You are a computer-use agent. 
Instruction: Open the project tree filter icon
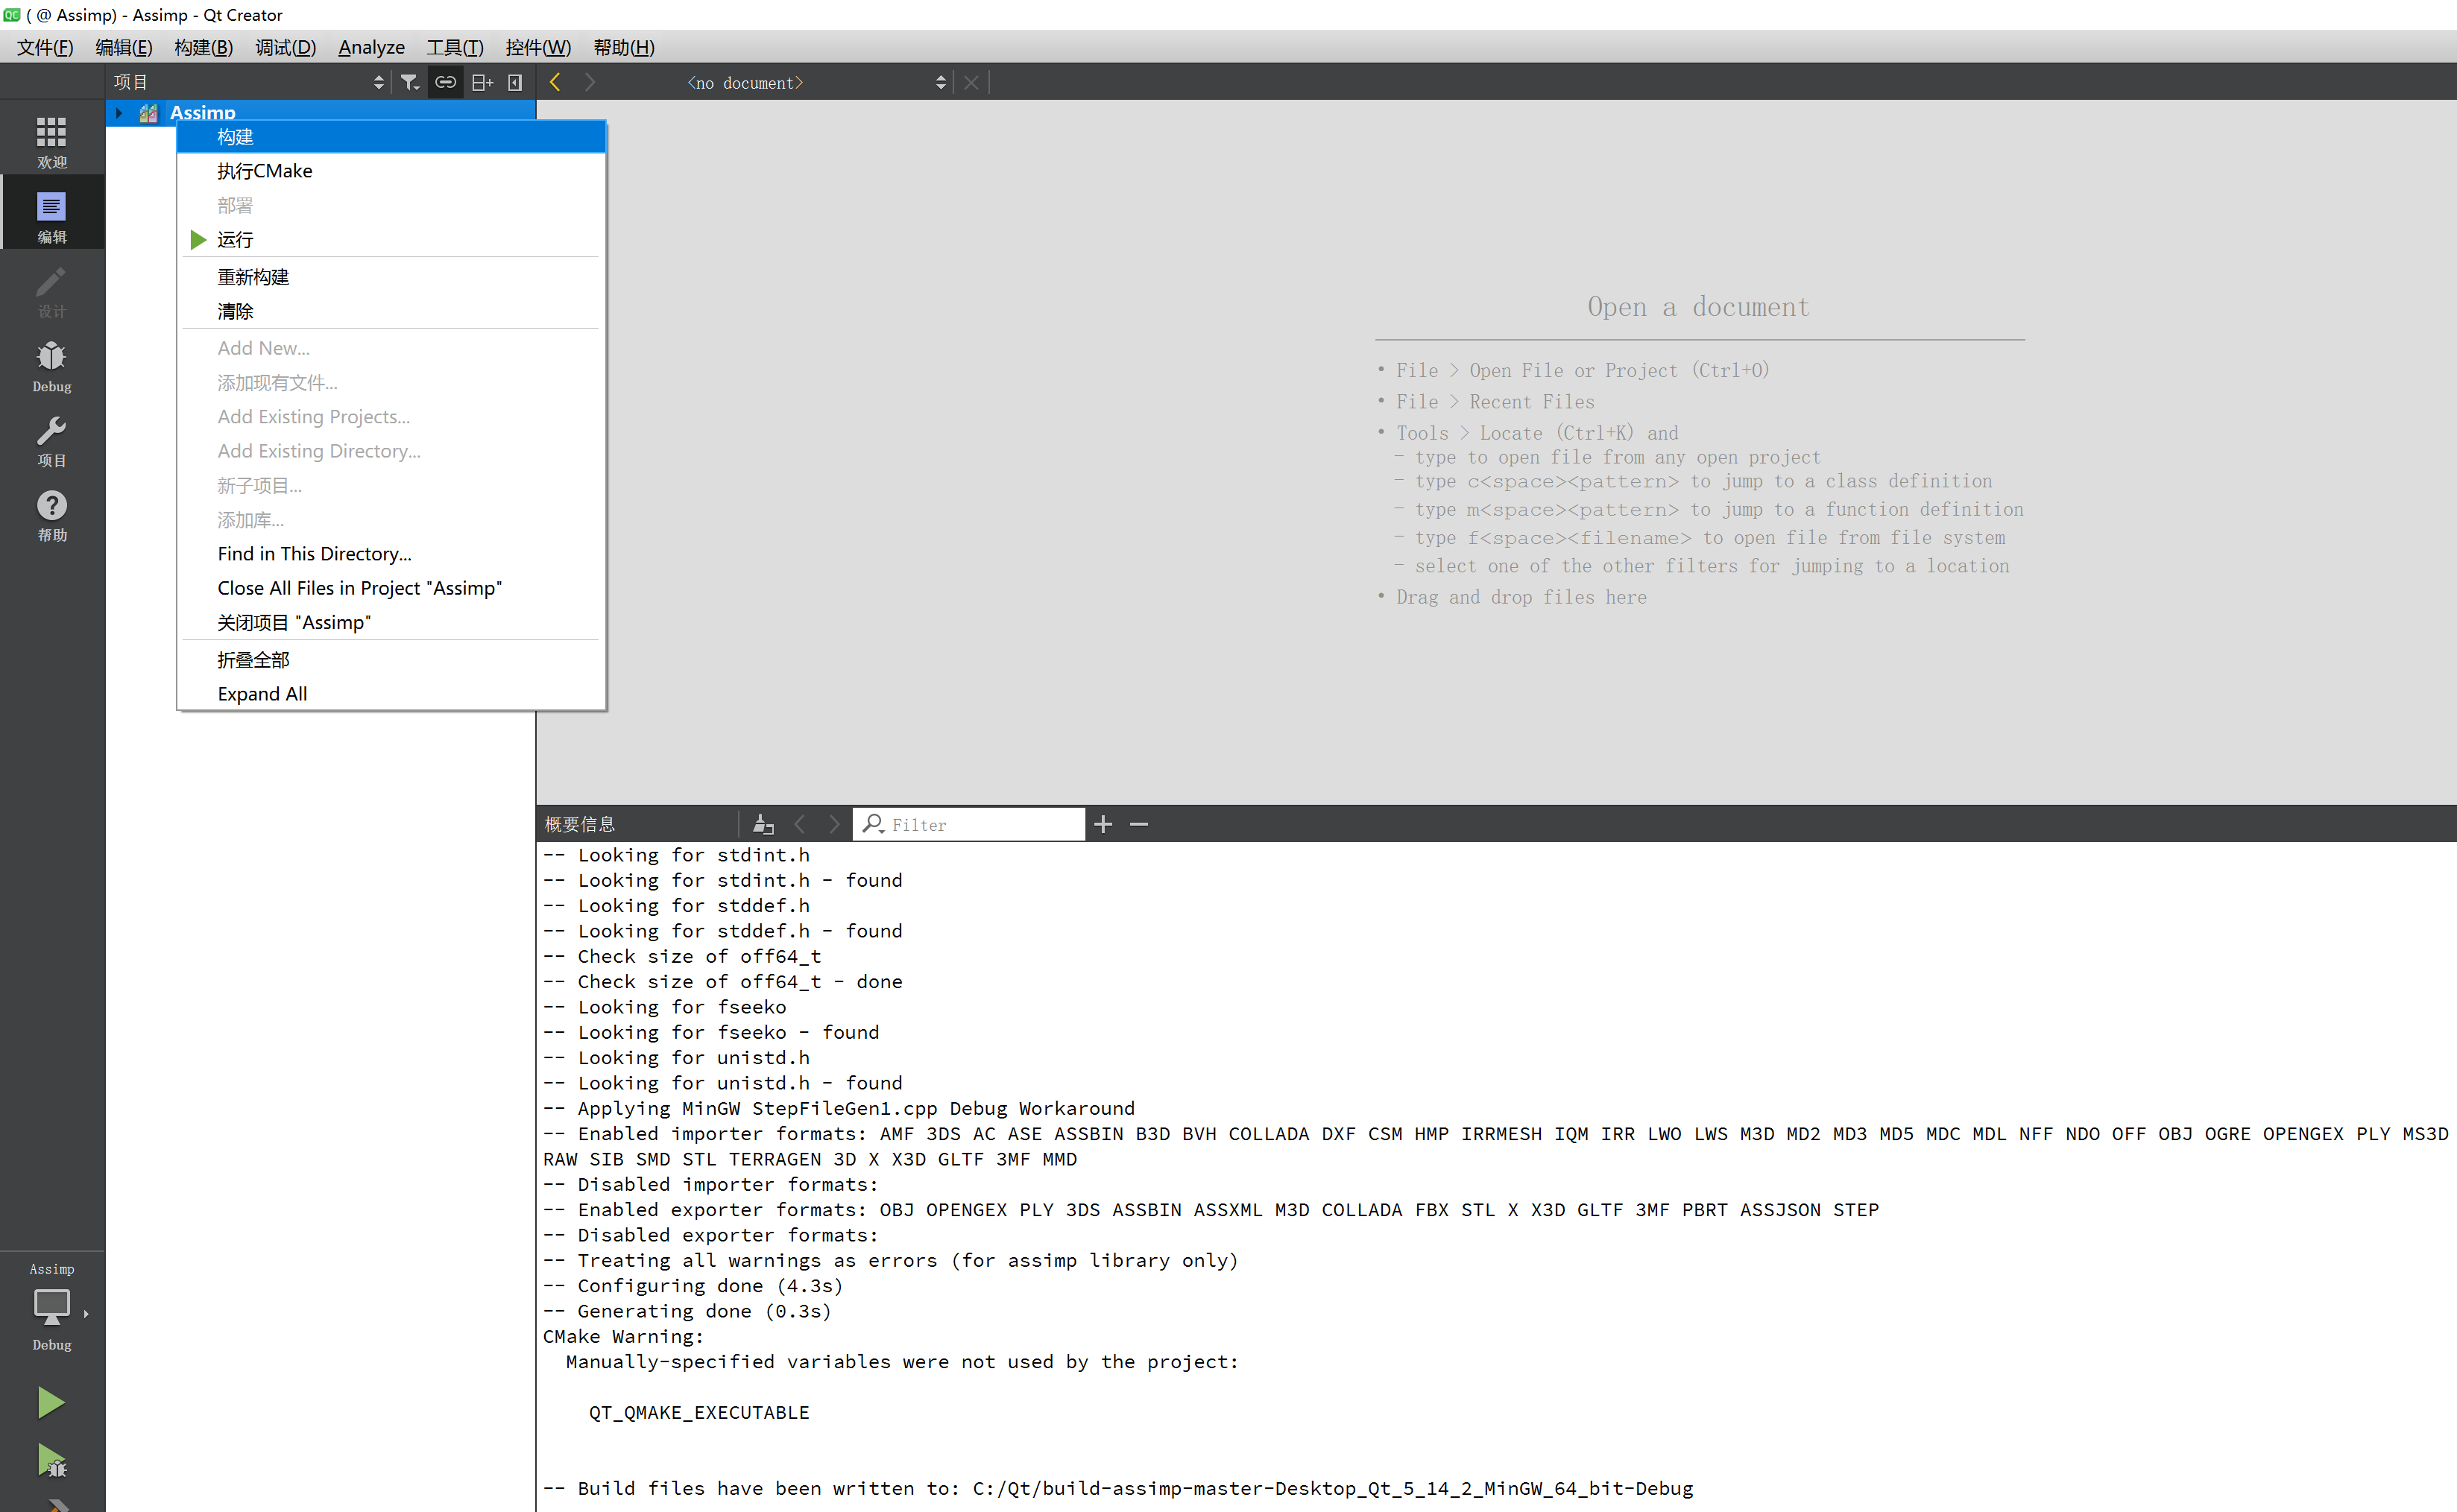409,82
